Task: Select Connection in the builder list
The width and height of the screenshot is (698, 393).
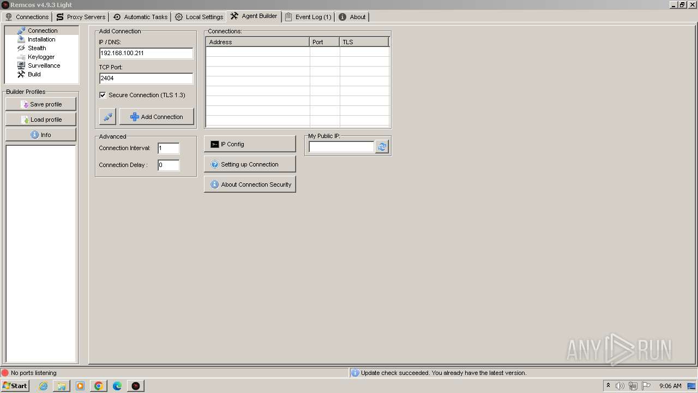Action: coord(42,31)
